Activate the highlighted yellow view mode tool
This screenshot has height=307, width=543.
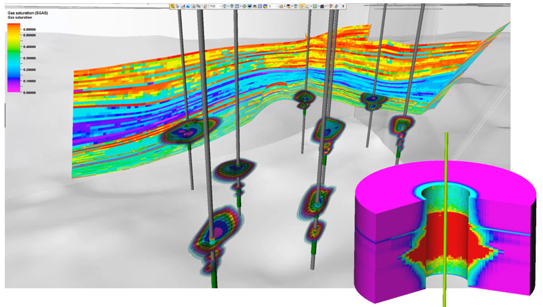[173, 6]
